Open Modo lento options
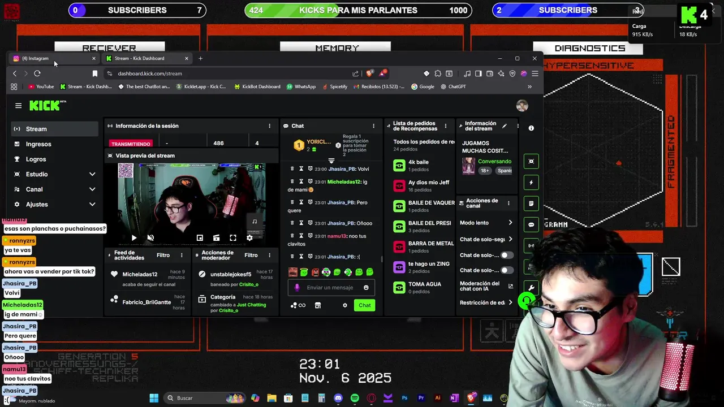The height and width of the screenshot is (407, 724). [x=486, y=223]
